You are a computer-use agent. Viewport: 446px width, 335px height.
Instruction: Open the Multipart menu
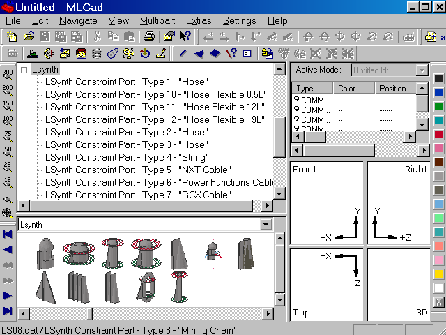157,21
